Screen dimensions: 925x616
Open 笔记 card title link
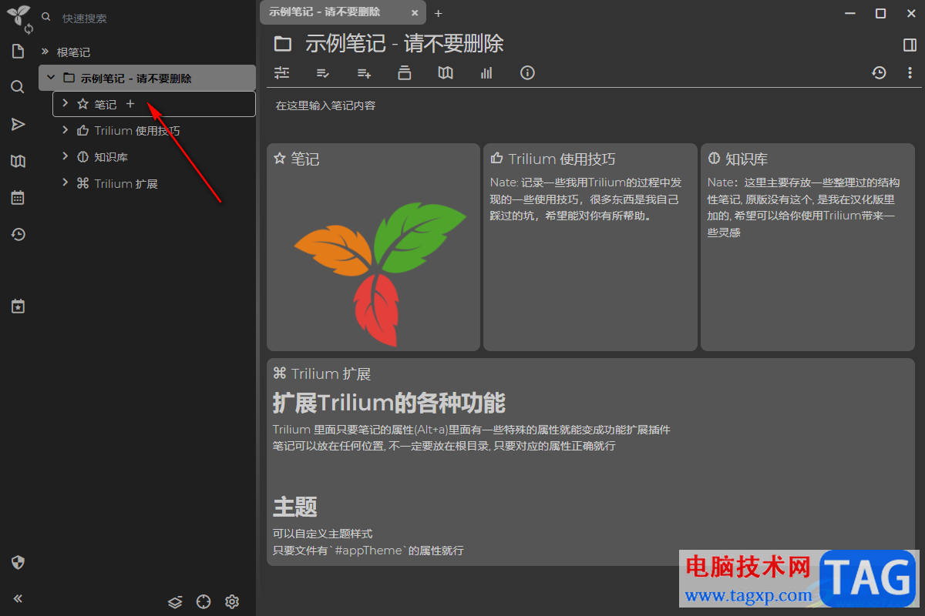[x=305, y=159]
